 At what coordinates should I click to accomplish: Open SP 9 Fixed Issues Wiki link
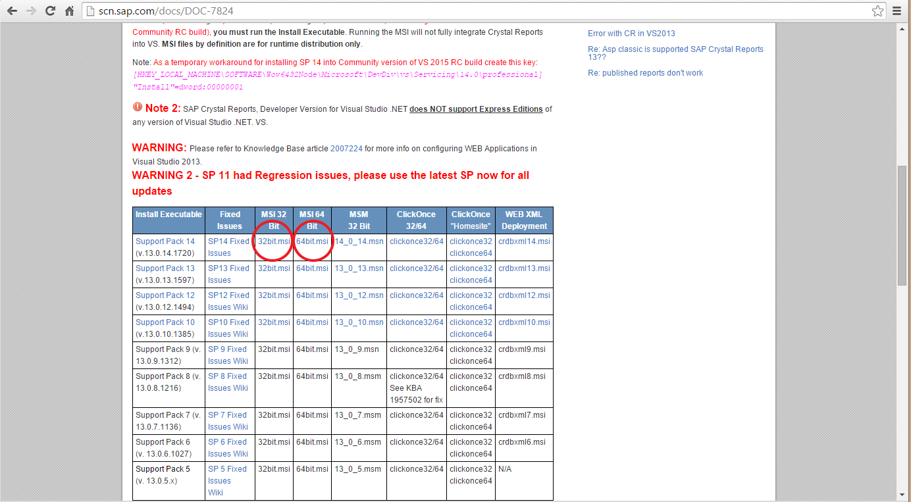(228, 355)
